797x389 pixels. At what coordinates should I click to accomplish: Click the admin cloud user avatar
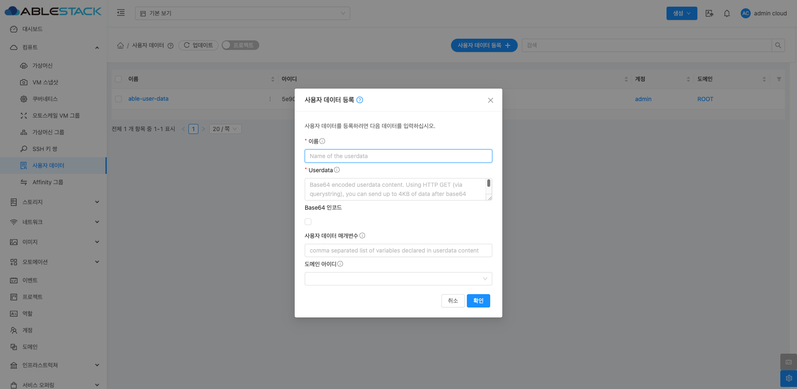(745, 13)
